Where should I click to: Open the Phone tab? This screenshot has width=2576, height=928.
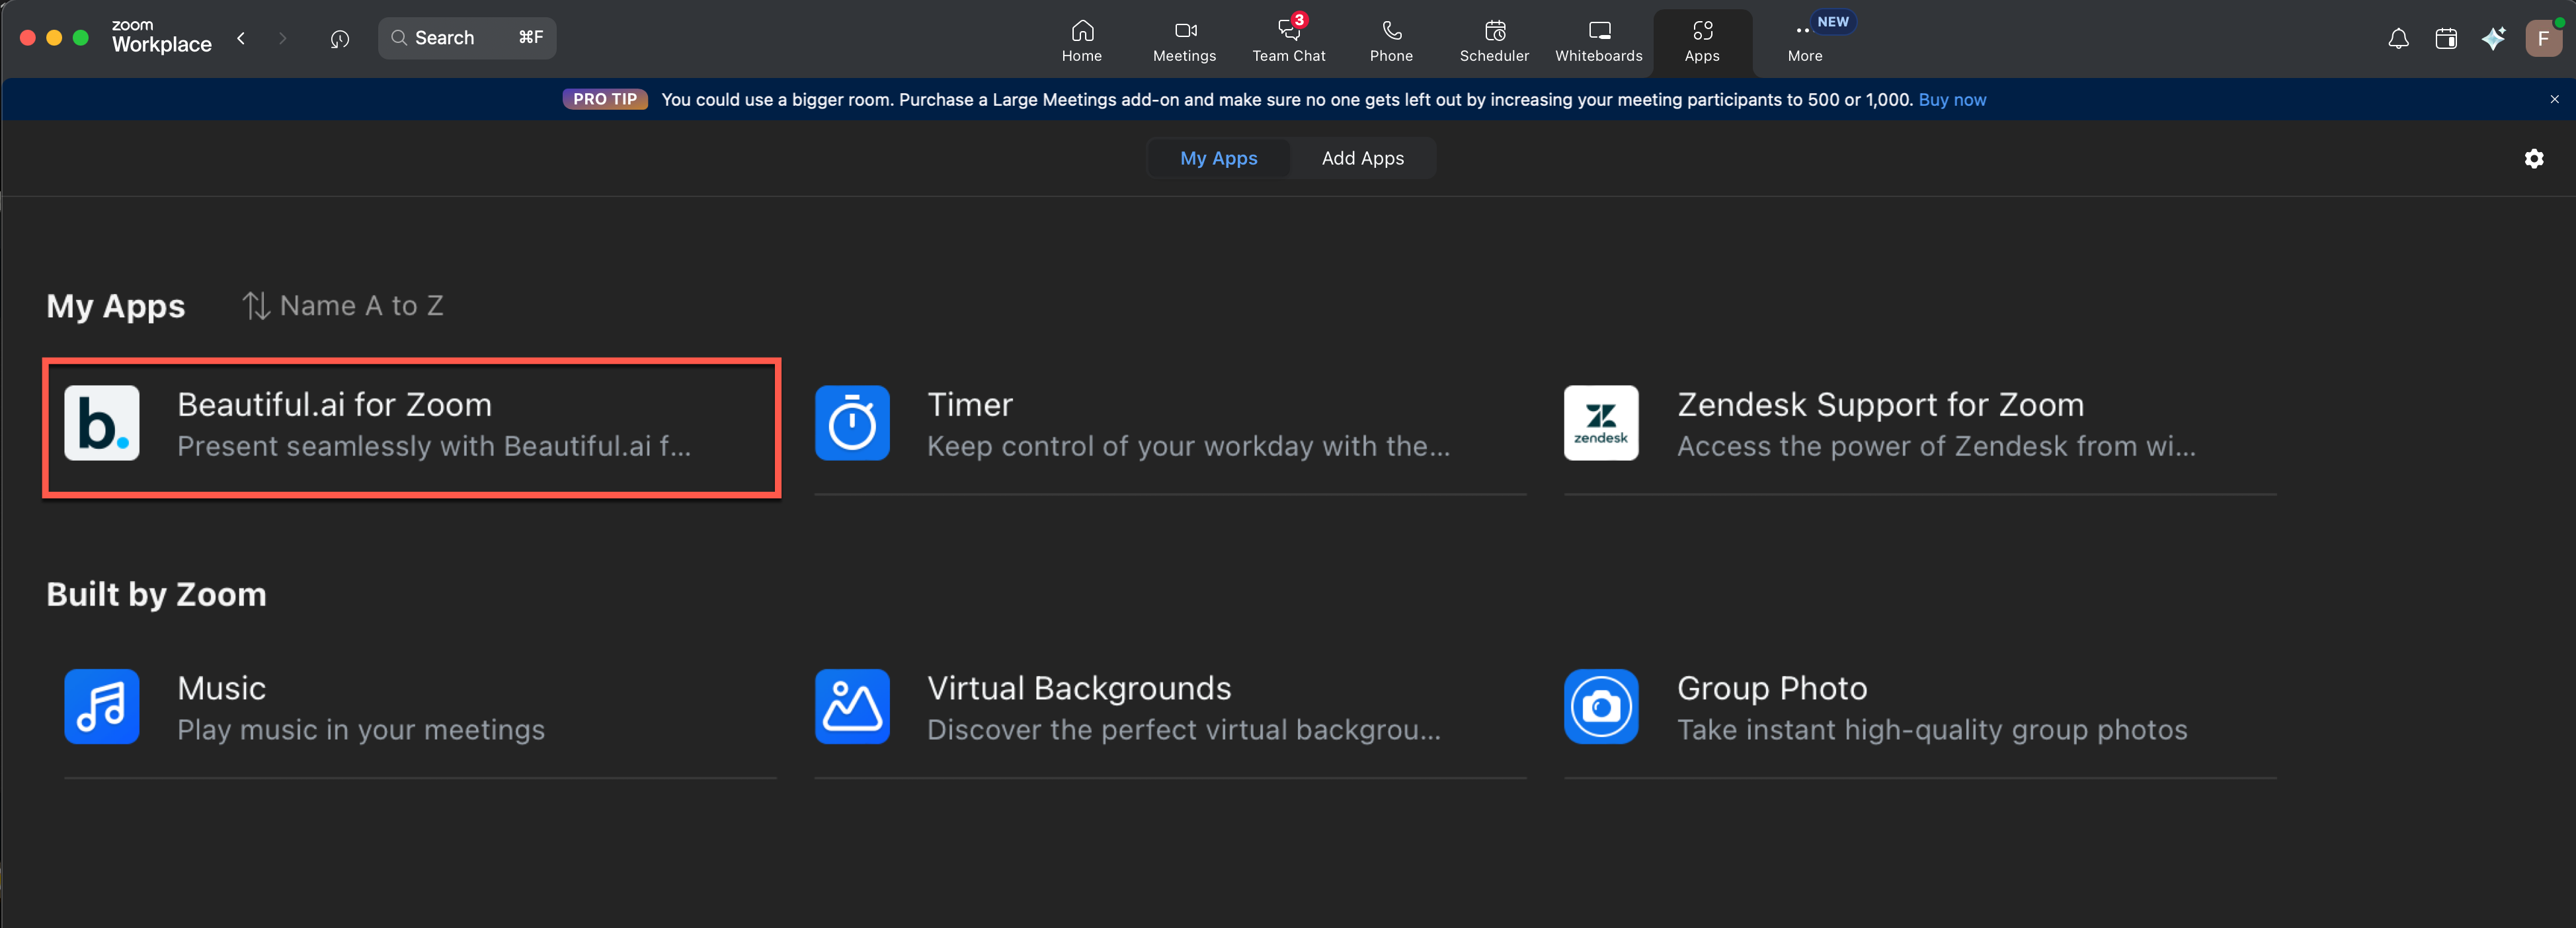1391,42
